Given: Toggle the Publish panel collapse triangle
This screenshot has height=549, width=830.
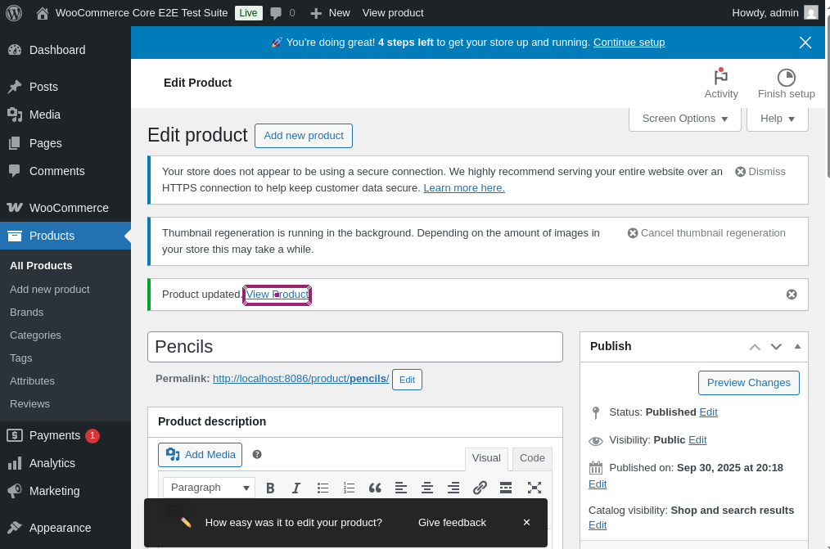Looking at the screenshot, I should click(x=797, y=346).
